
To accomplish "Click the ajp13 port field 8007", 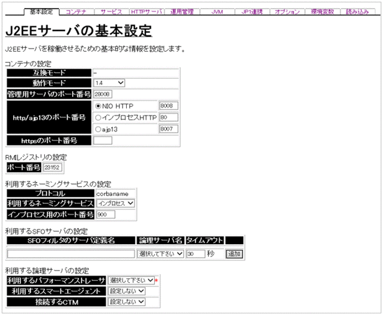I will (168, 129).
